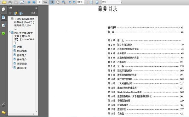Image resolution: width=189 pixels, height=117 pixels.
Task: Activate the Hand pan tool
Action: tap(58, 2)
